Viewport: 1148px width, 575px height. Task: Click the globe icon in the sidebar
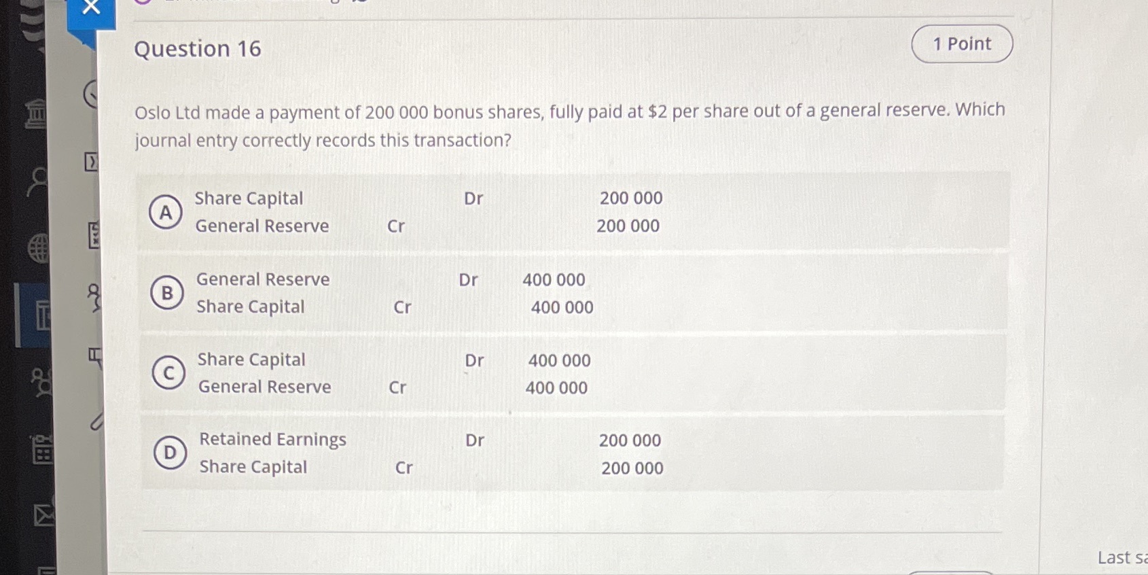pos(37,248)
